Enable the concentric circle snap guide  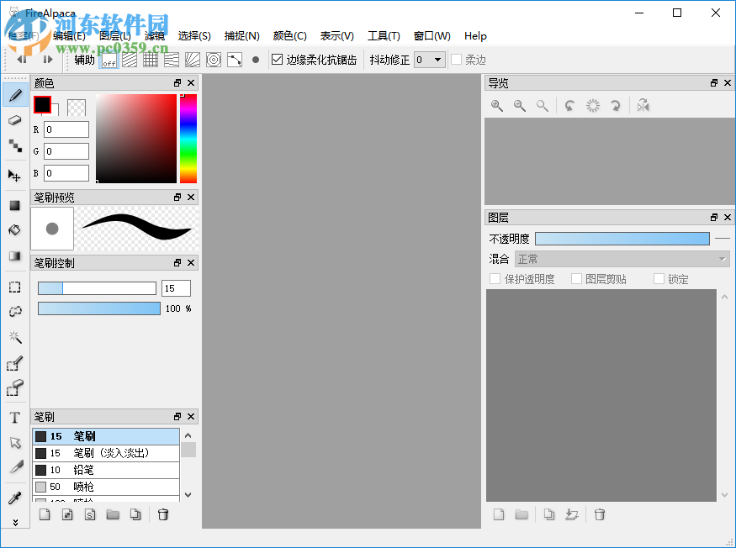214,59
